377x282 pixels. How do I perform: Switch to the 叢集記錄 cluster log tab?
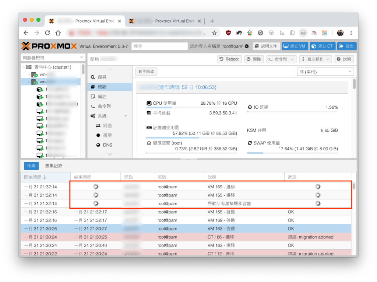54,166
